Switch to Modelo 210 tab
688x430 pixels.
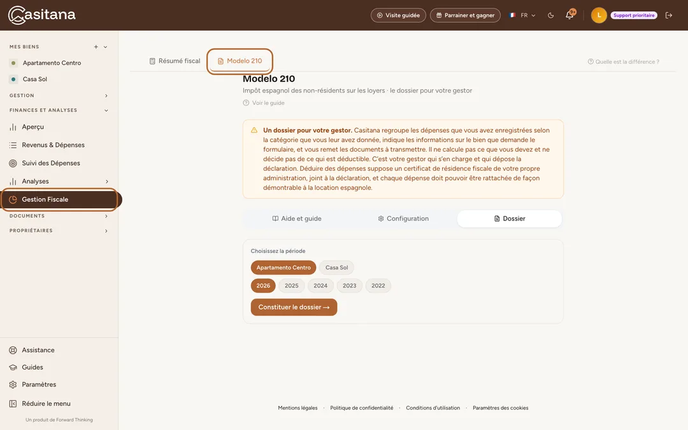click(240, 61)
